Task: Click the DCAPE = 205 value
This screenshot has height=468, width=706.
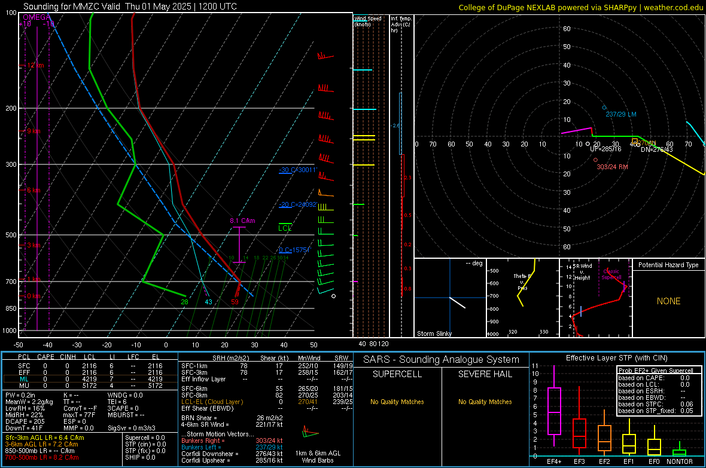Action: (25, 421)
